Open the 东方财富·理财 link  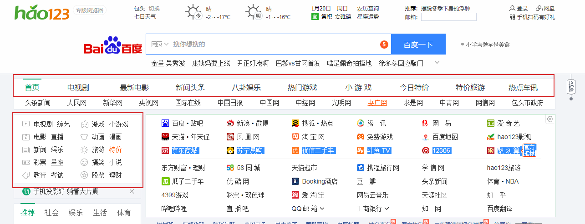tap(183, 168)
